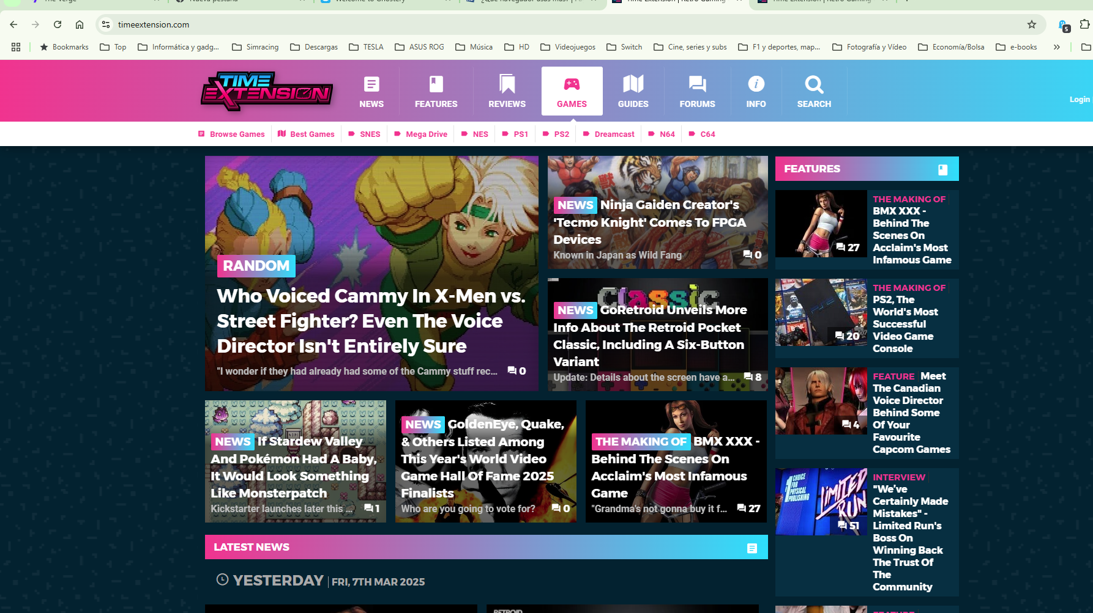The height and width of the screenshot is (613, 1093).
Task: Open the GoldenEye Hall of Fame article
Action: click(486, 461)
